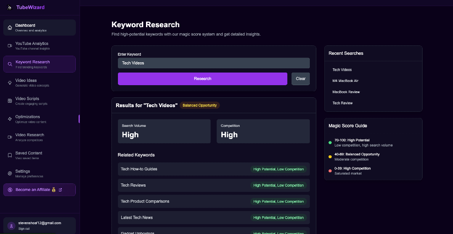This screenshot has height=234, width=453.
Task: Select recent search Tech Videos
Action: (342, 70)
